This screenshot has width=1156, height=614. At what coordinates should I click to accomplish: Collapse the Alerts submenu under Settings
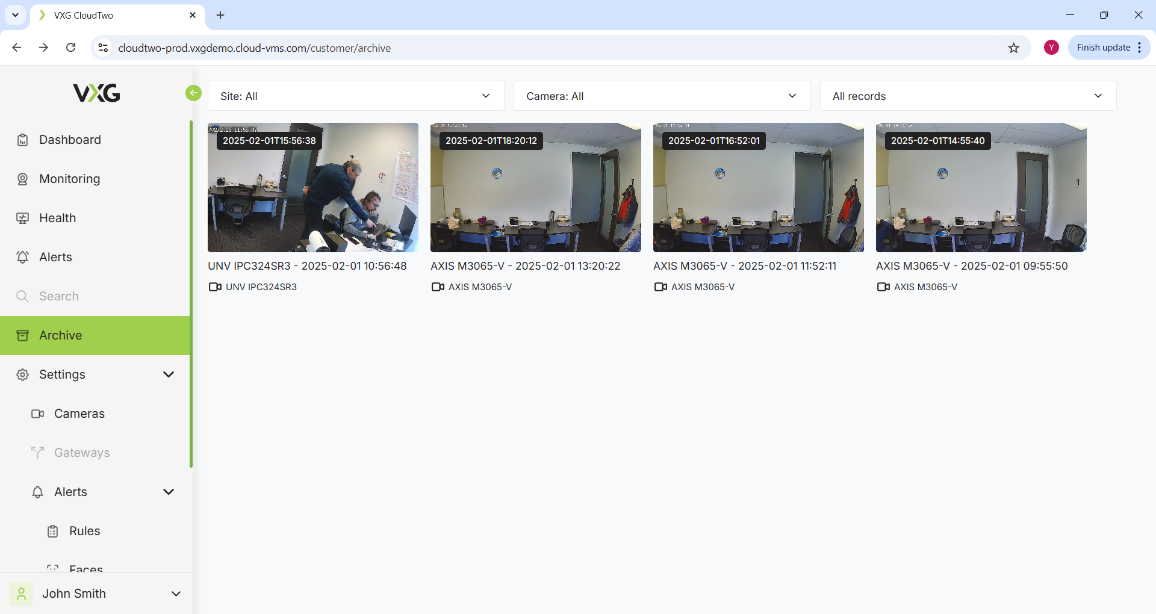click(x=169, y=492)
